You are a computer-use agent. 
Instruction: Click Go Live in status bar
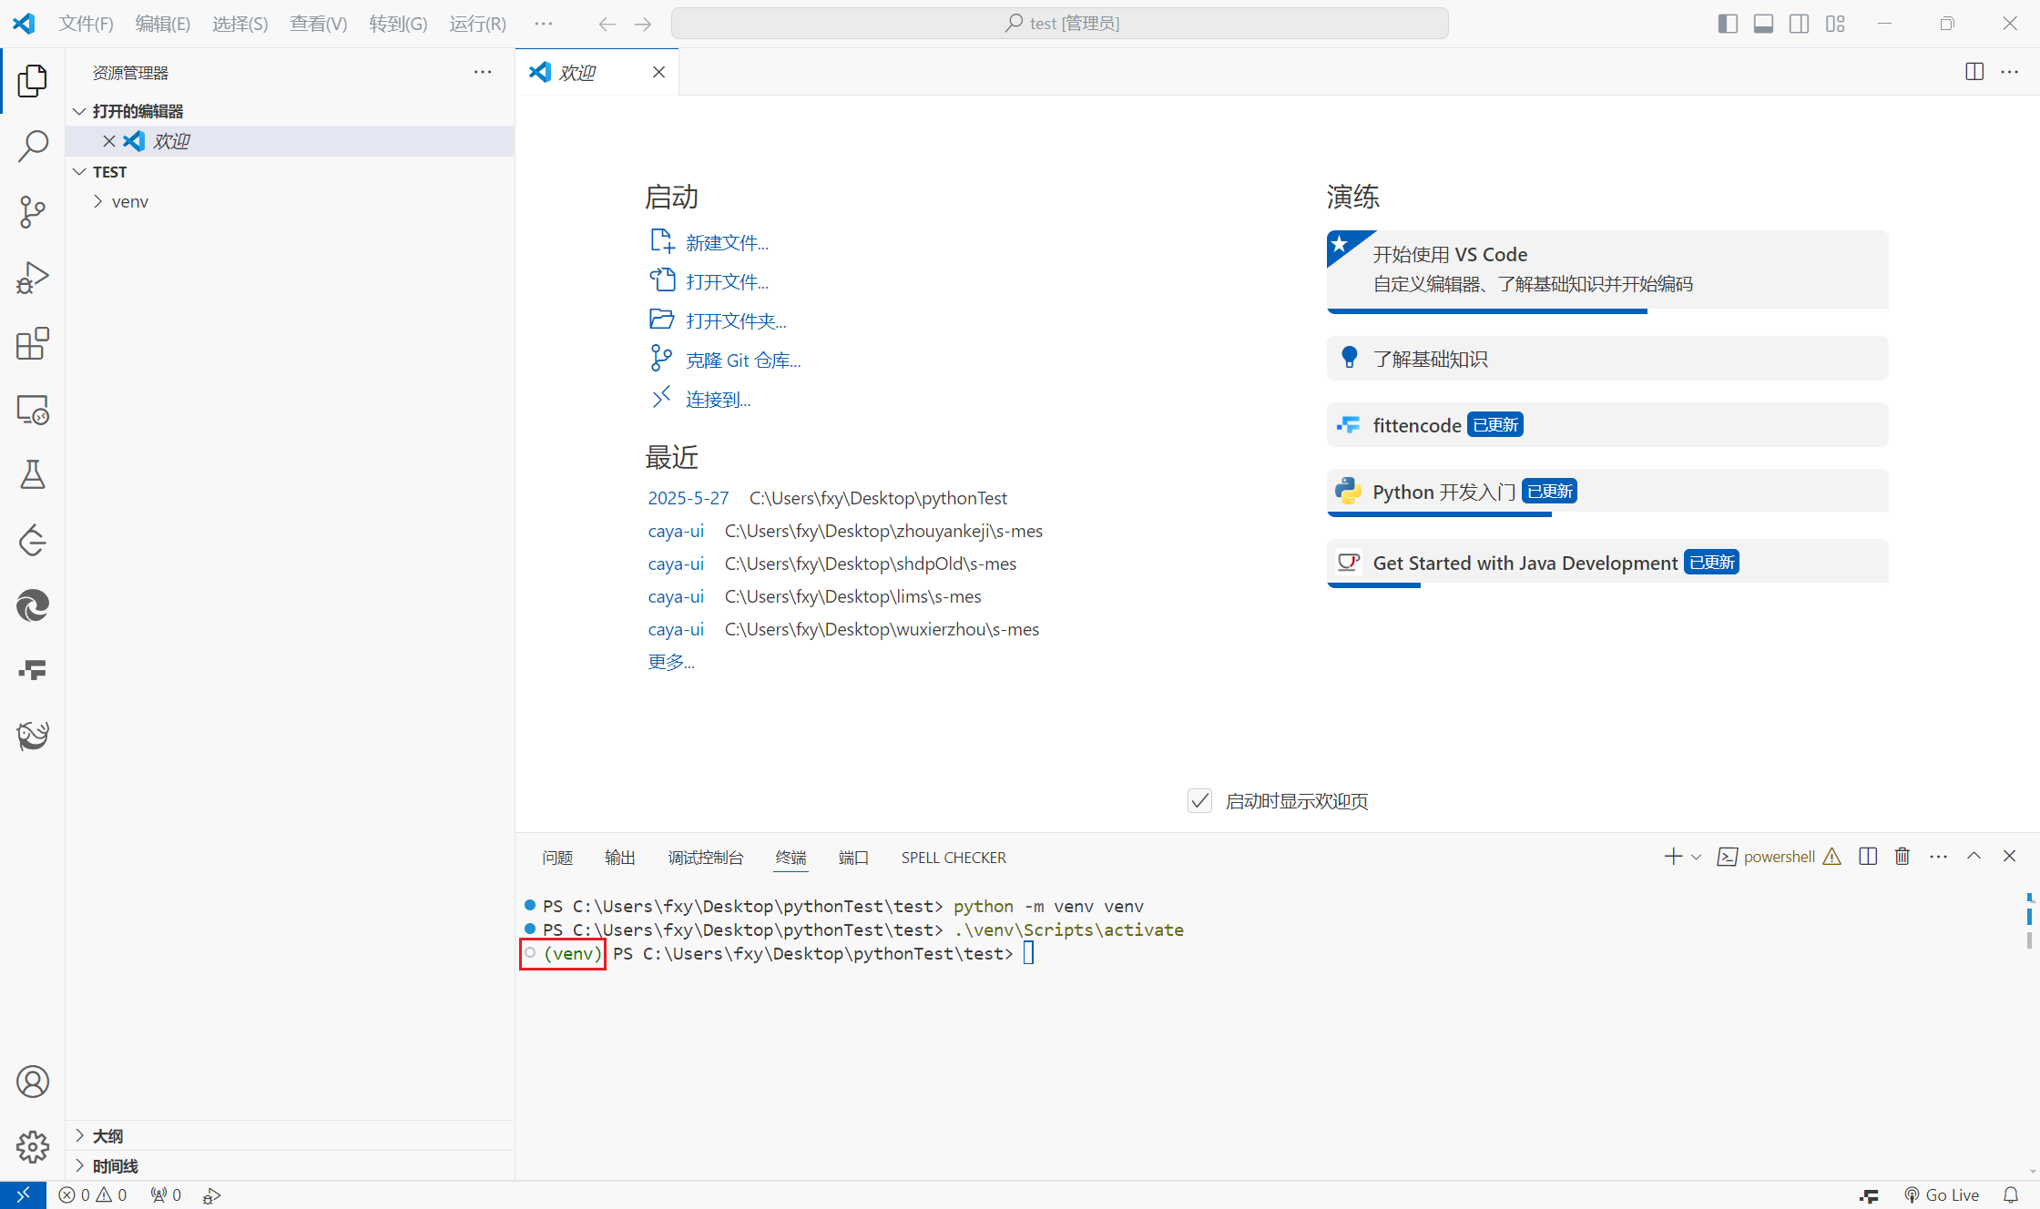tap(1942, 1194)
